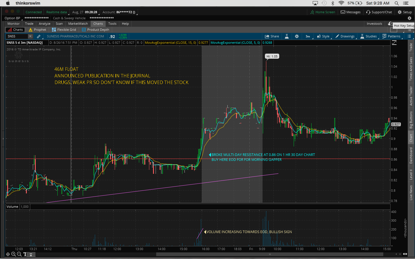Viewport: 415px width, 259px height.
Task: Click account info gear icon
Action: [410, 18]
